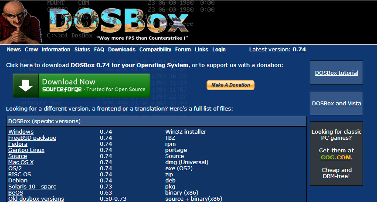This screenshot has height=202, width=377.
Task: Click latest version 0.74 link
Action: pyautogui.click(x=299, y=50)
